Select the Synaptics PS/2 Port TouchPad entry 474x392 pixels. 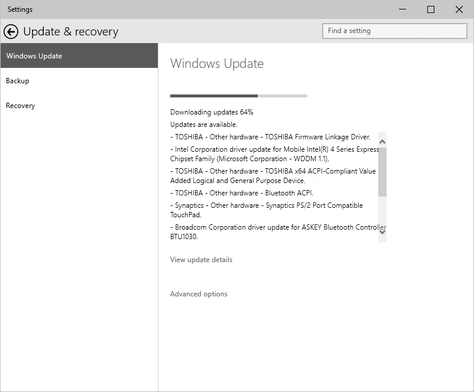point(267,210)
